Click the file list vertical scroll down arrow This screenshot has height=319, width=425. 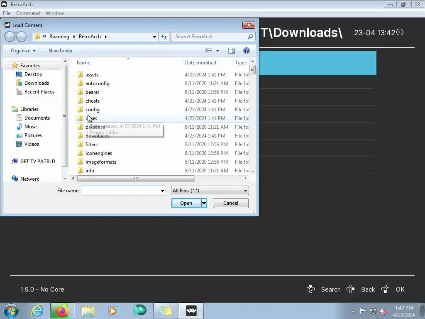tap(253, 171)
